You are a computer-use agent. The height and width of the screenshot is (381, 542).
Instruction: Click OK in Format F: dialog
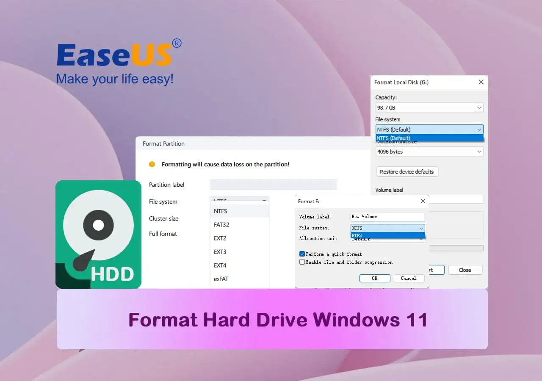375,278
